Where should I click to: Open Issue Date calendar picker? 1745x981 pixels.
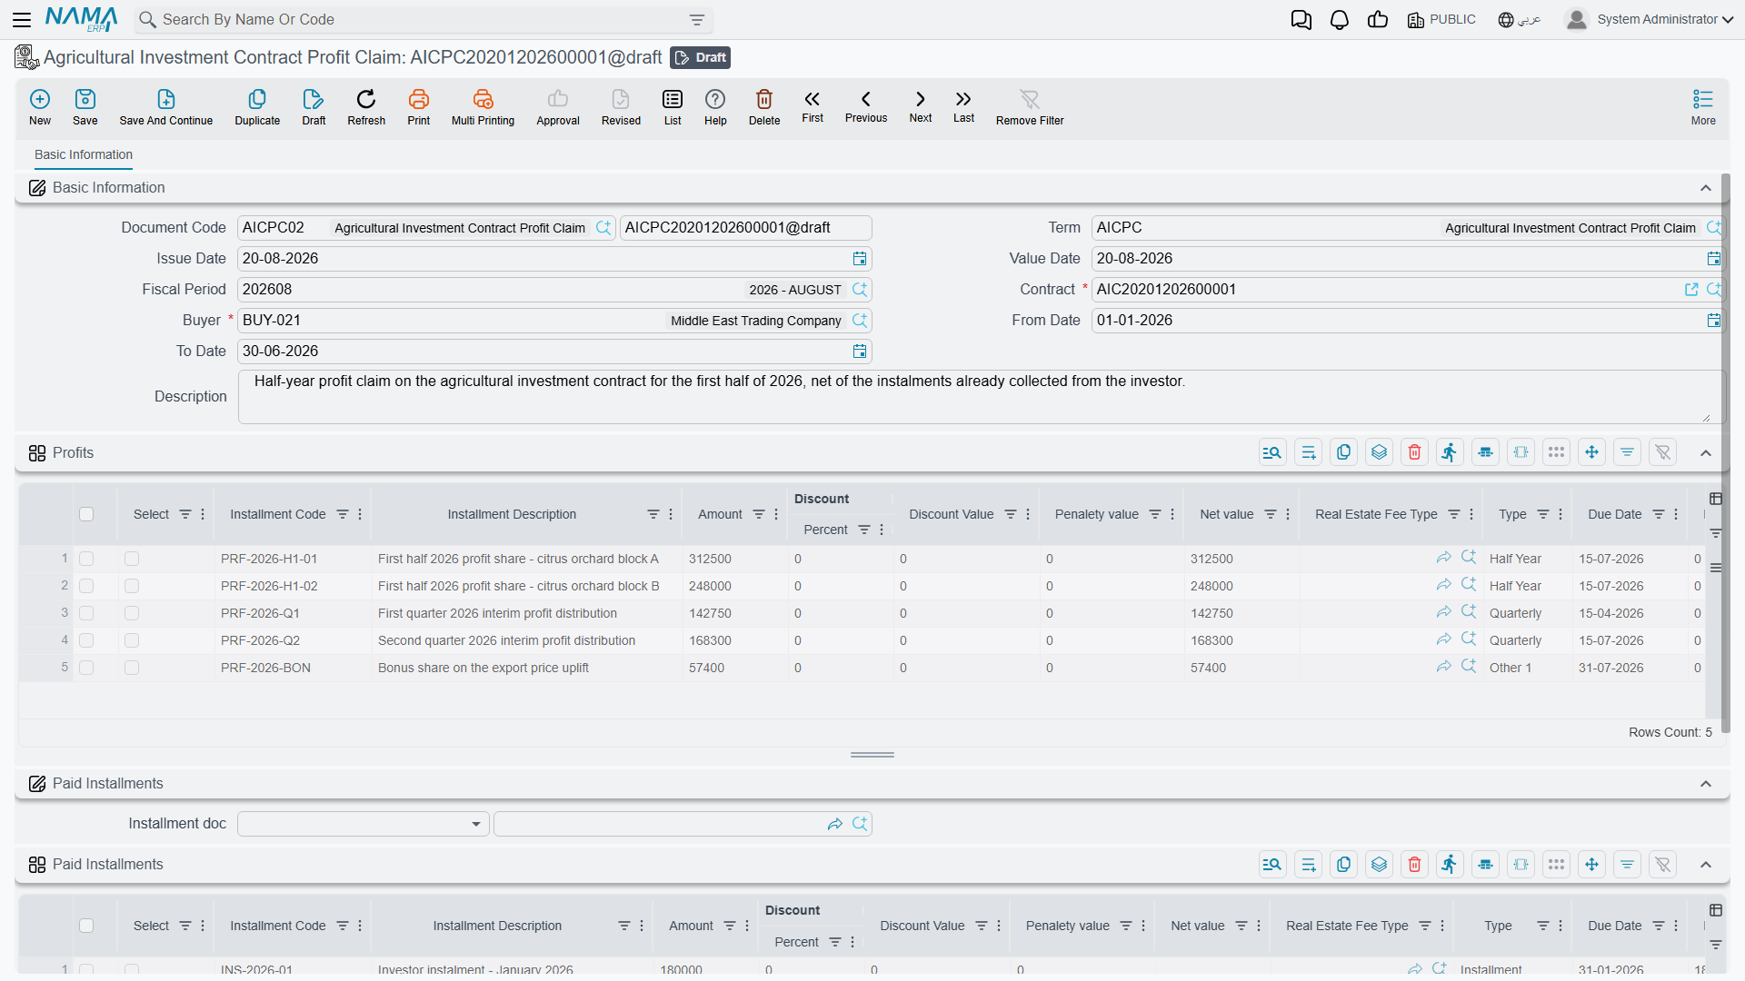tap(860, 259)
